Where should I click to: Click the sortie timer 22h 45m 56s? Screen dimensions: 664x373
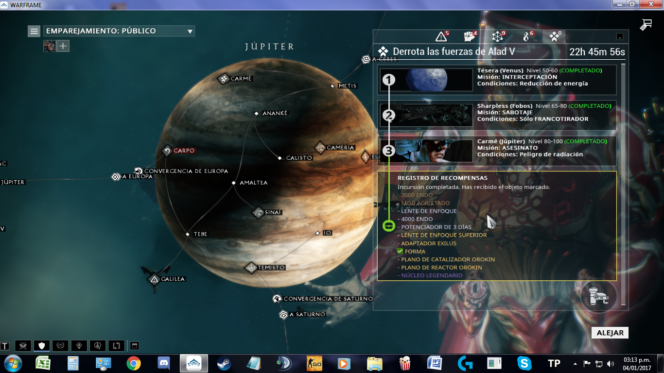[x=597, y=51]
